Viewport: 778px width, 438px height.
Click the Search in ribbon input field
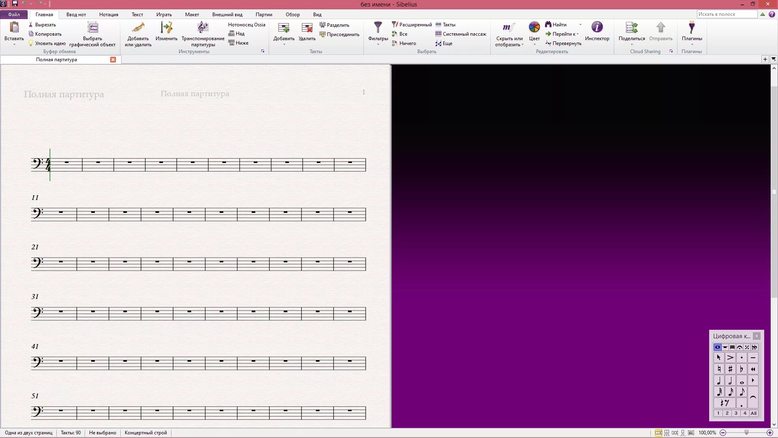coord(727,14)
